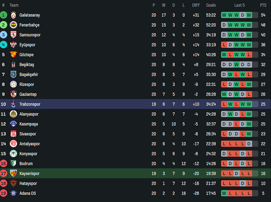Click the Galatasaray club crest icon
Screen dimensions: 271x202
[x=14, y=15]
